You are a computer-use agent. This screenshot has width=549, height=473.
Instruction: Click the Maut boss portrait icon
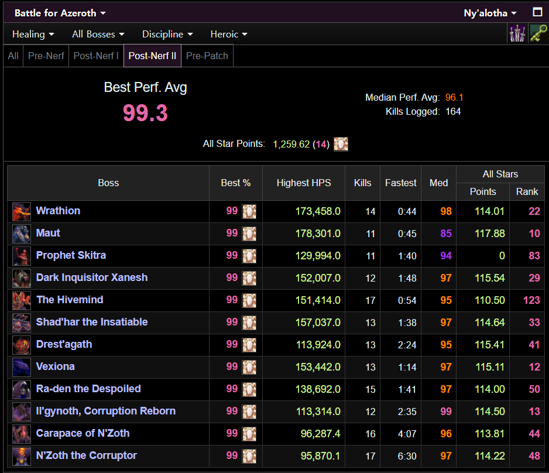tap(21, 234)
